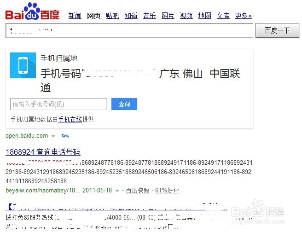Open the 手机在线 provider link
This screenshot has height=232, width=302.
click(70, 120)
